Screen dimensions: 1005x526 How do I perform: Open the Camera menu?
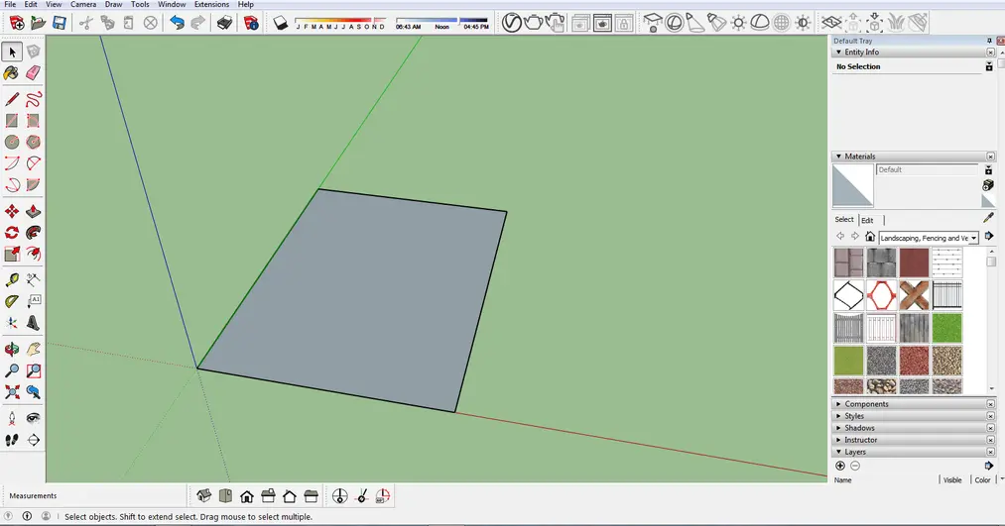tap(83, 5)
